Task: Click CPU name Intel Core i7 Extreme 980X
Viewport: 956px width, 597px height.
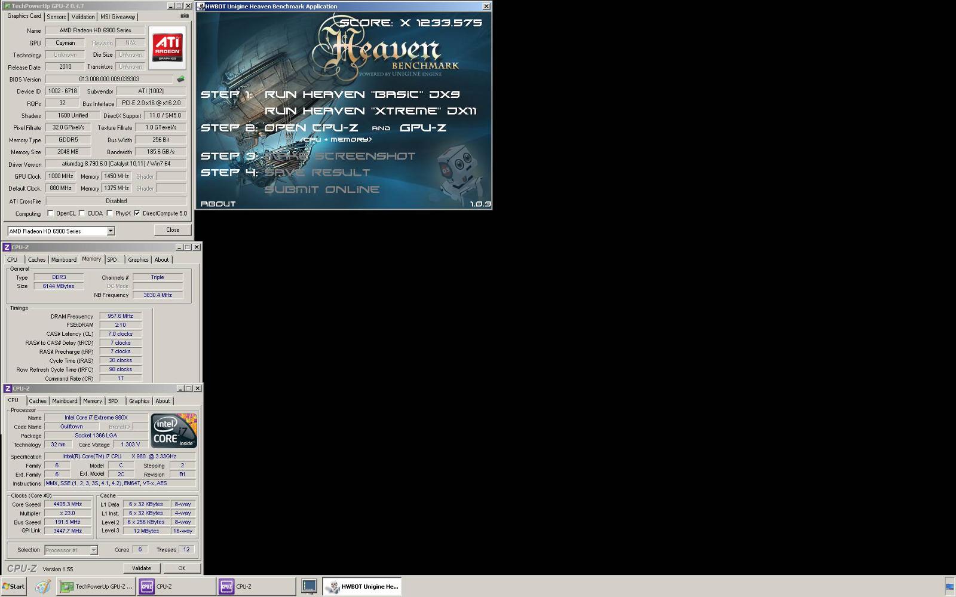Action: pos(96,418)
